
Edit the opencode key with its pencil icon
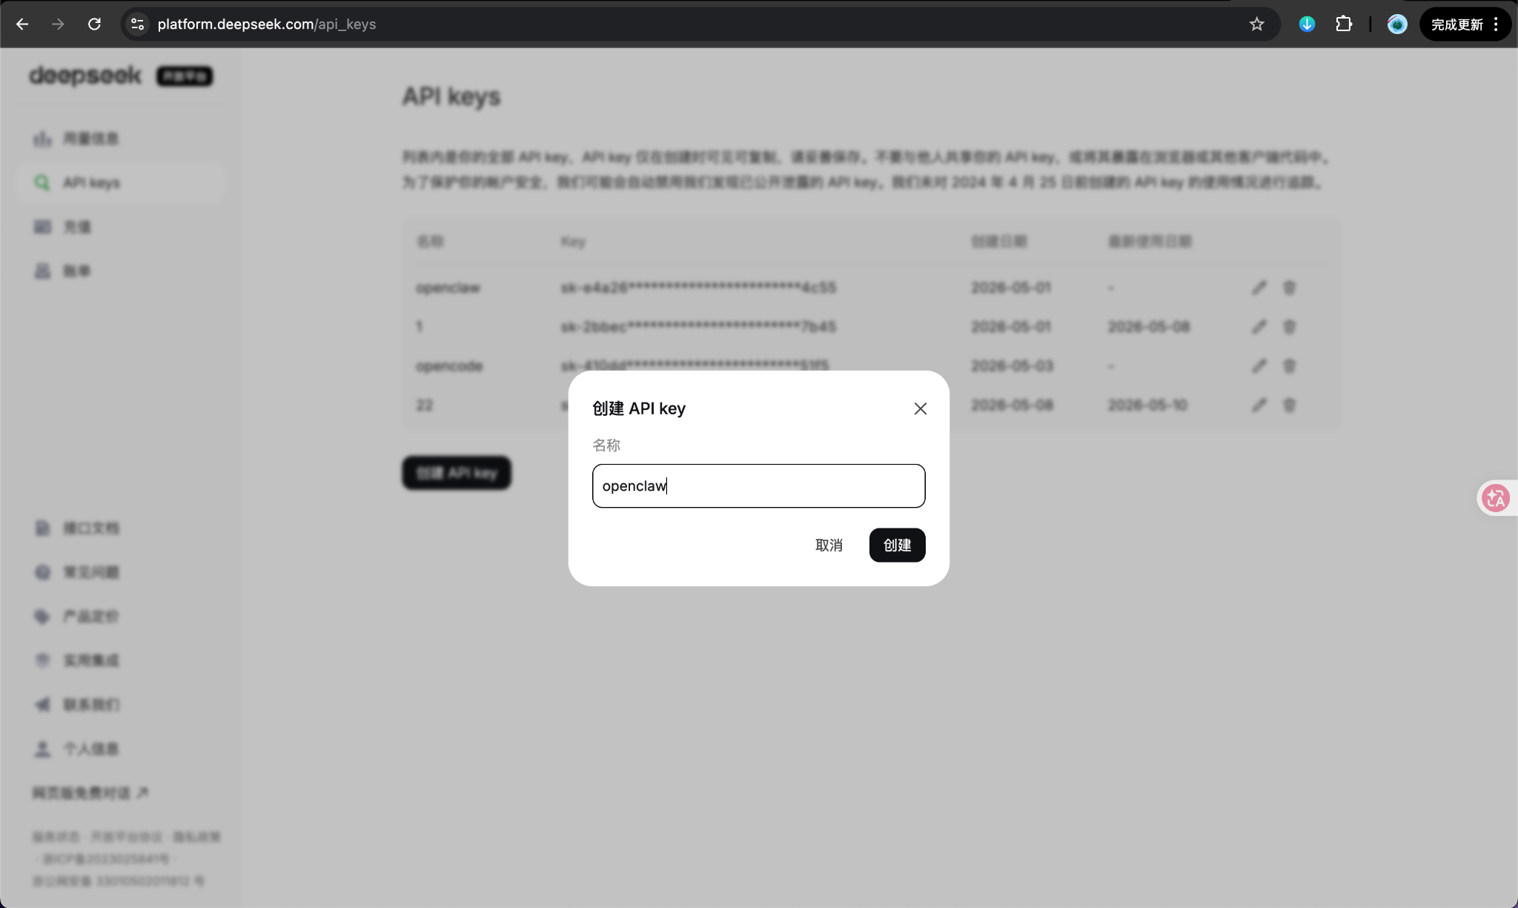1259,365
